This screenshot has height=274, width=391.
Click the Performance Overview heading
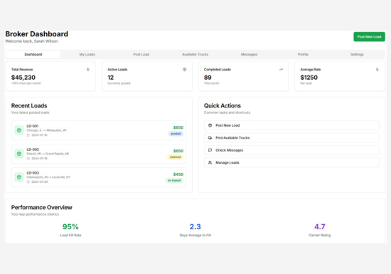pyautogui.click(x=42, y=208)
